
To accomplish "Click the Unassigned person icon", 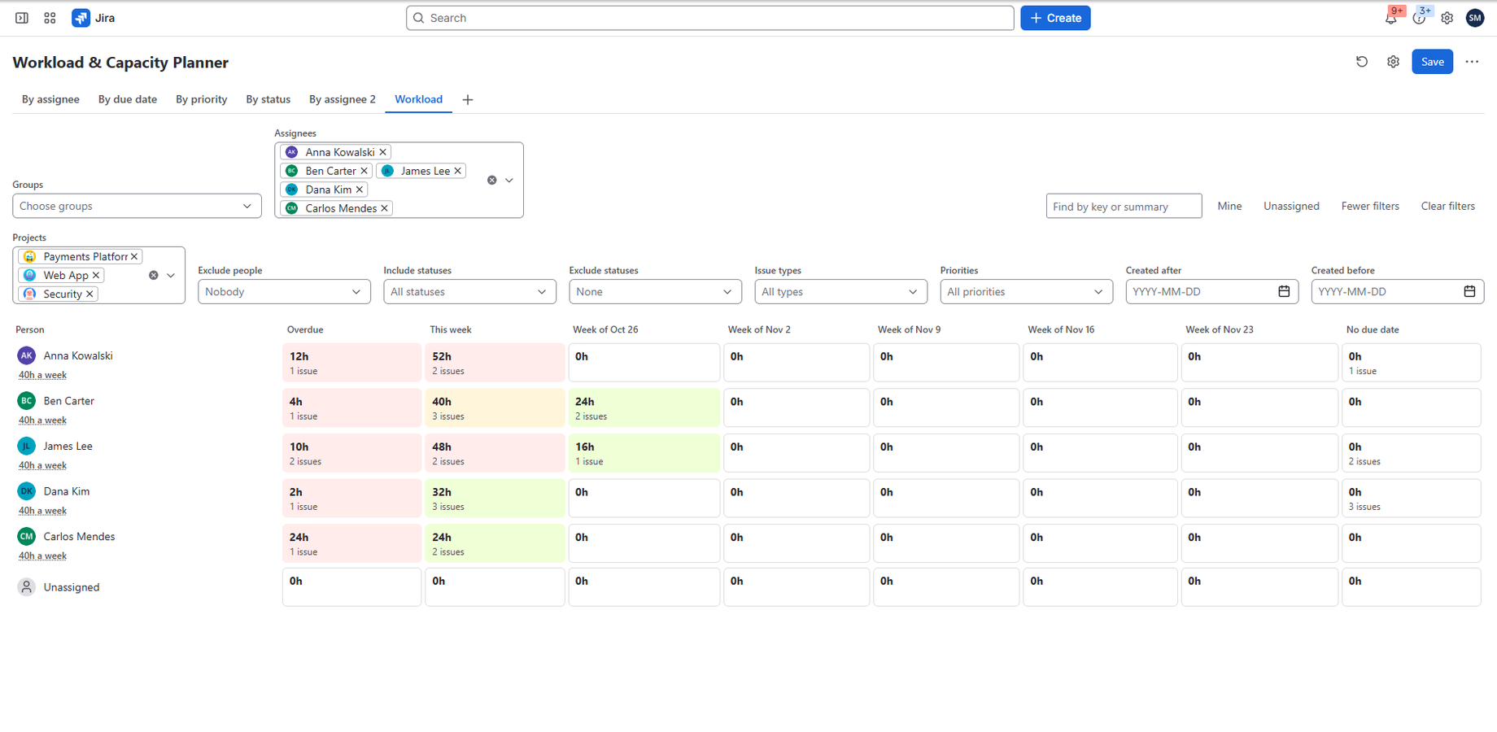I will pyautogui.click(x=27, y=587).
